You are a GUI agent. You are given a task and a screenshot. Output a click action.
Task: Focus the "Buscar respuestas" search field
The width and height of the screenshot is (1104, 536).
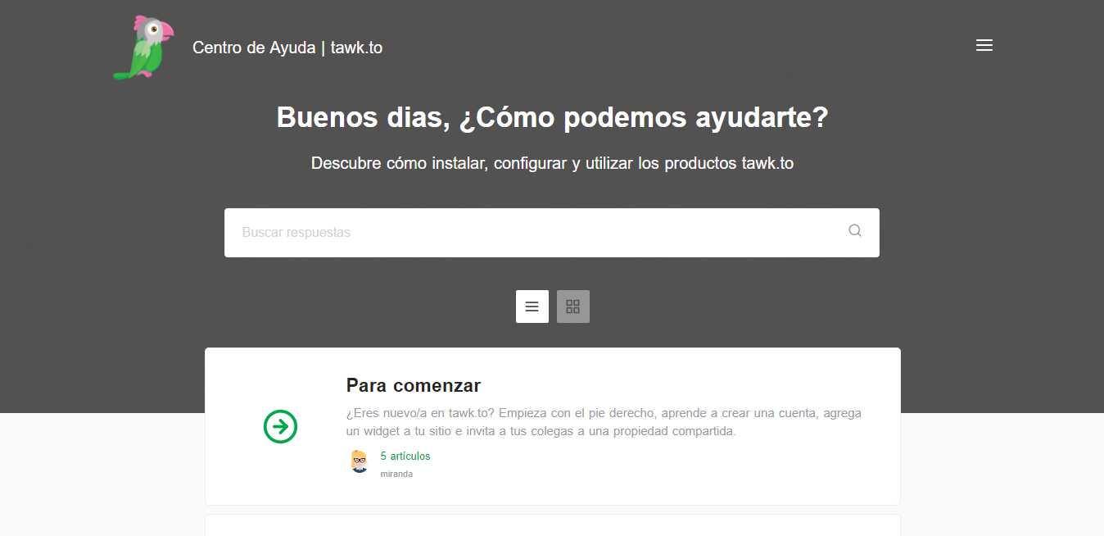pyautogui.click(x=552, y=233)
